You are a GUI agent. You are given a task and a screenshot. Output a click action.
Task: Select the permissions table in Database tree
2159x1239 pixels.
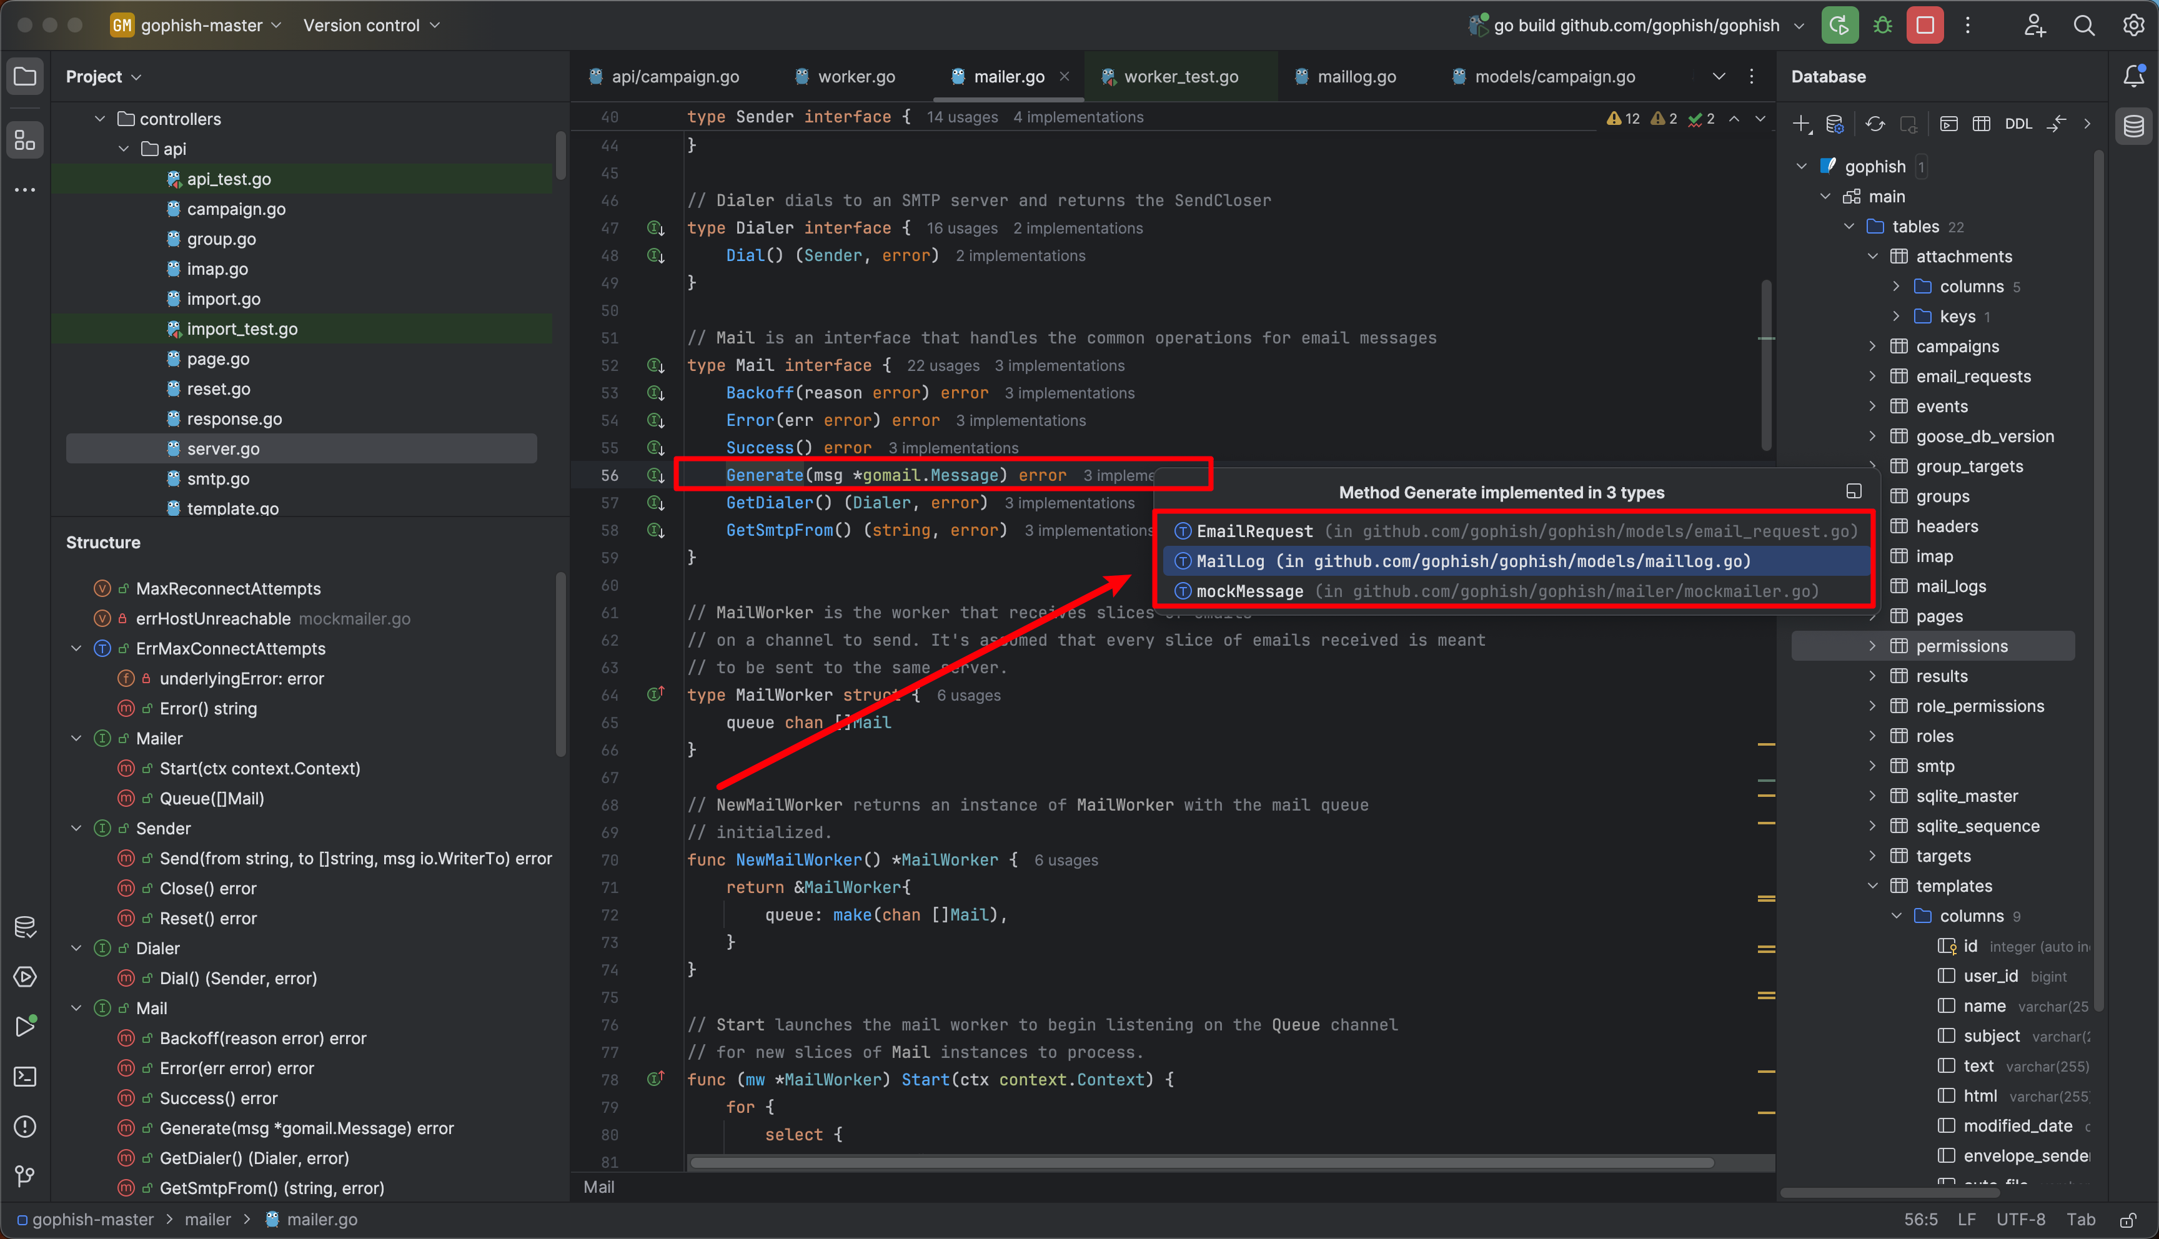point(1933,646)
